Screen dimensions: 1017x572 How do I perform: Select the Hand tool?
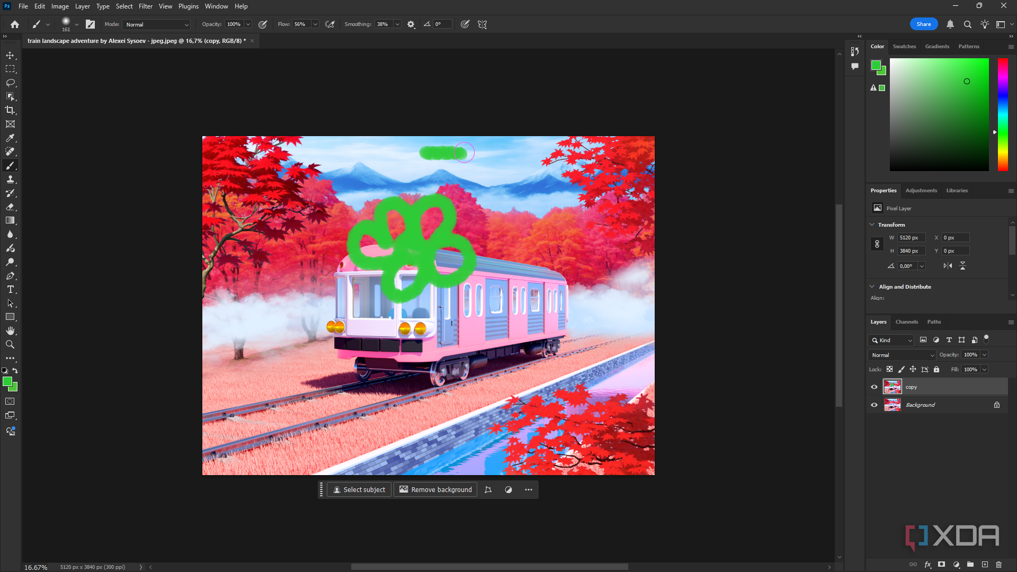pos(10,331)
